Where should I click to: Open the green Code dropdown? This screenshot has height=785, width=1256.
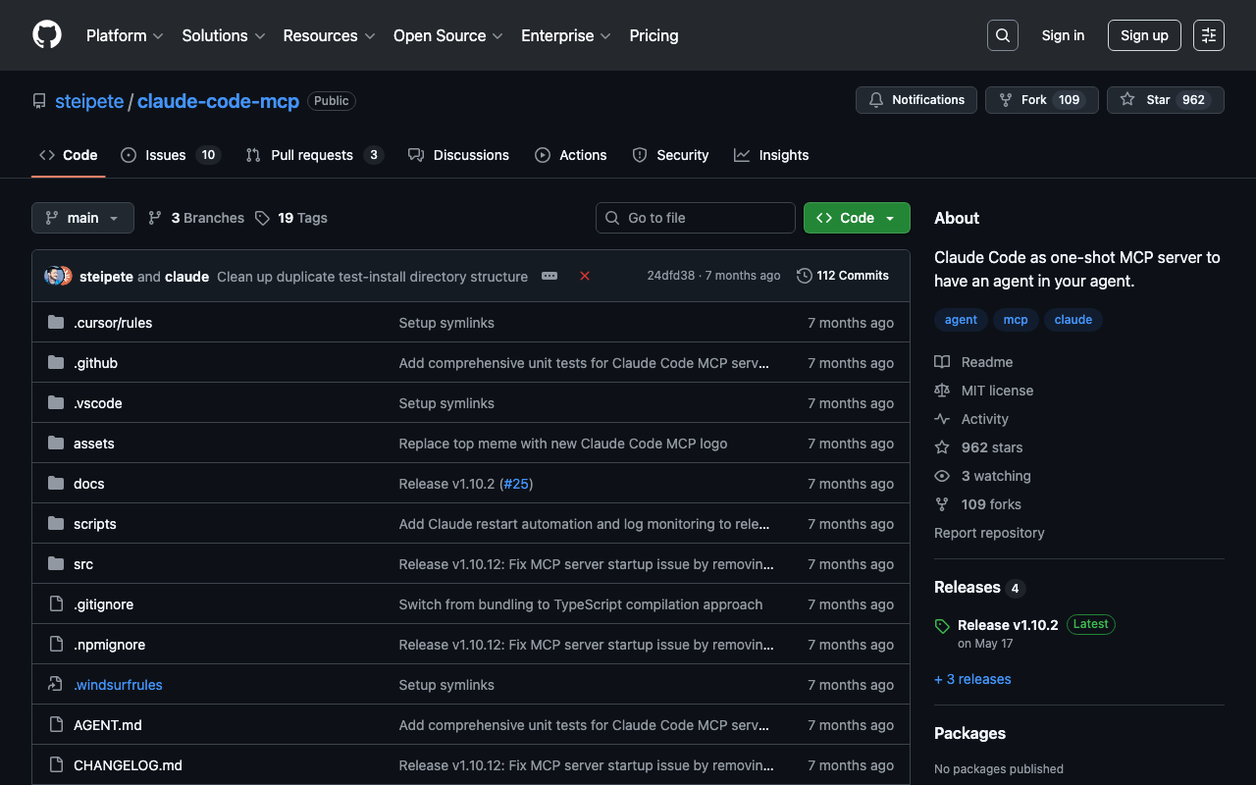point(856,218)
